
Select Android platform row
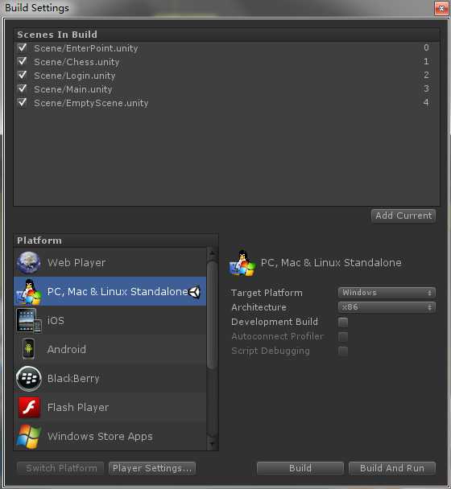tap(110, 349)
